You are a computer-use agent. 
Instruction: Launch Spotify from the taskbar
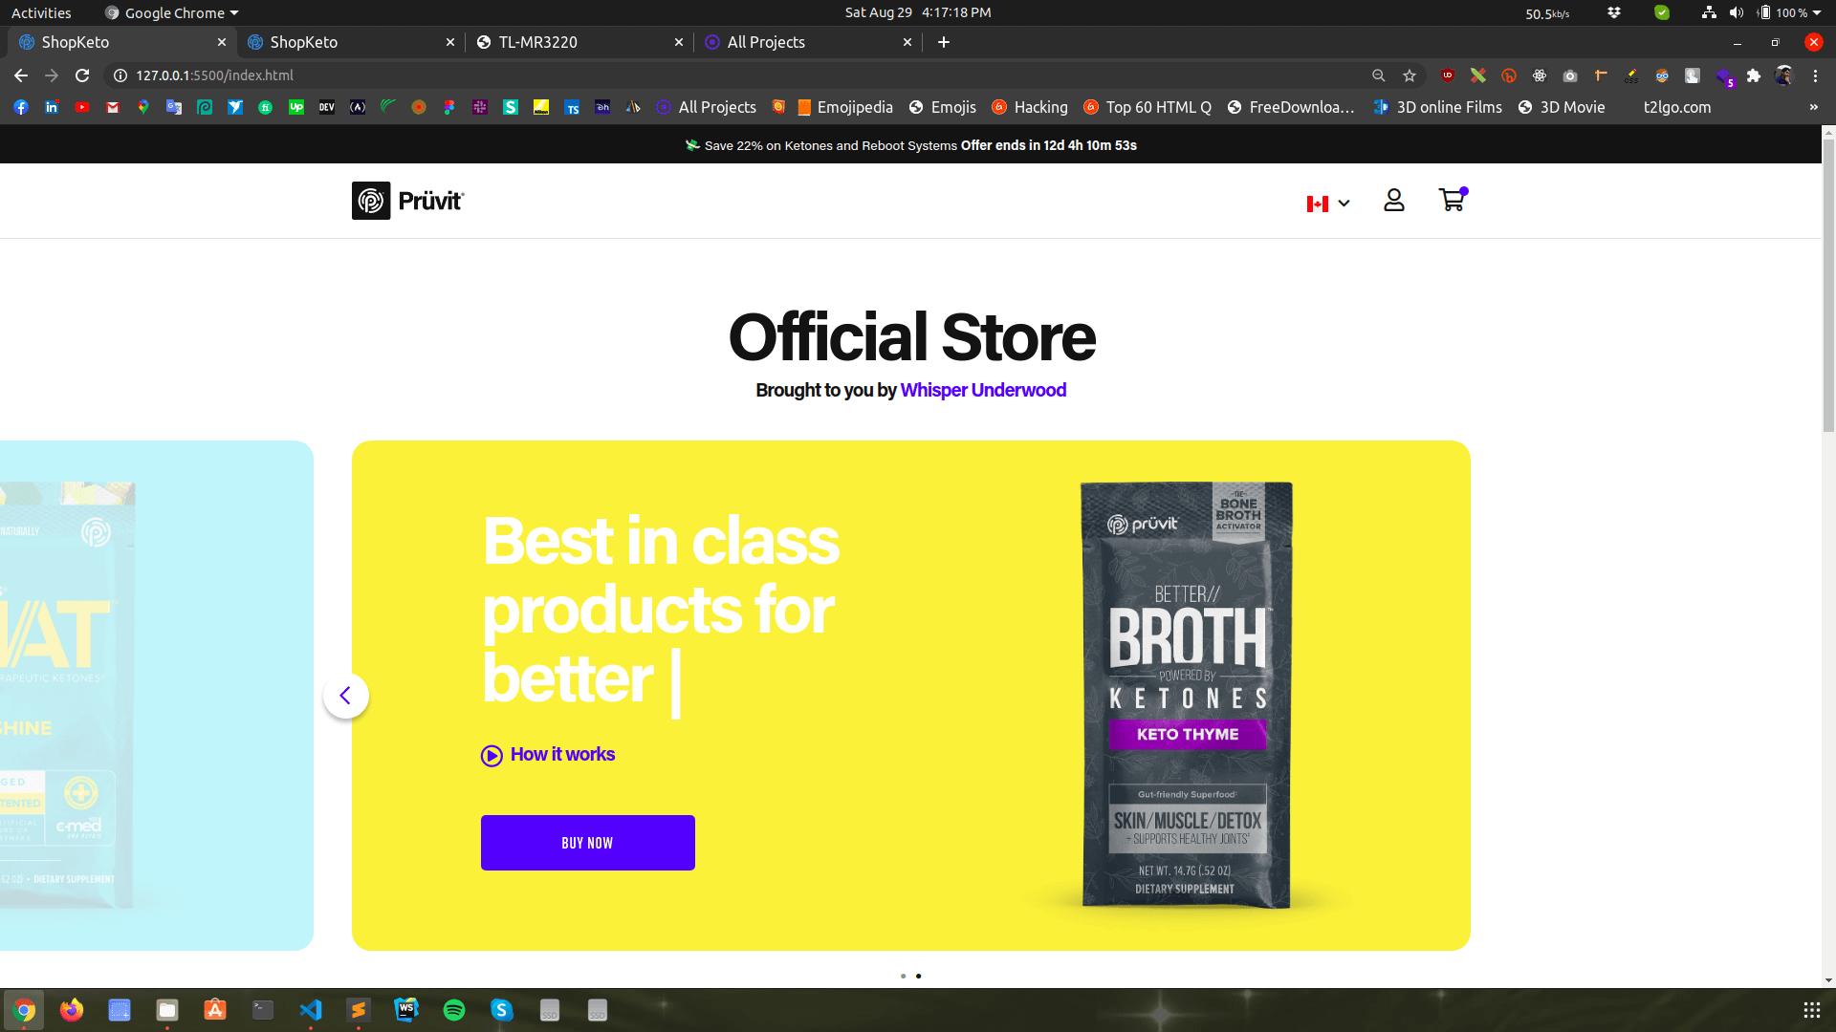point(454,1010)
